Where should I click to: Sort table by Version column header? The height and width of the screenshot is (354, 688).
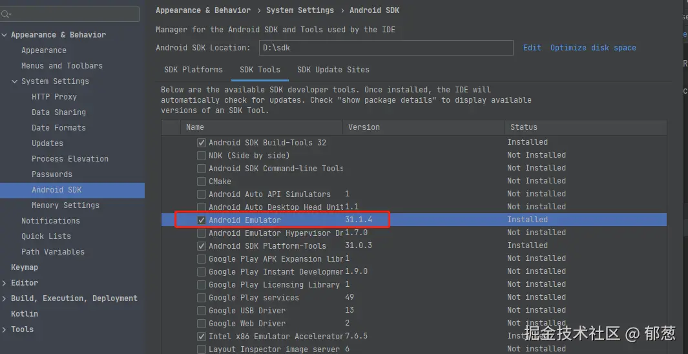point(424,127)
